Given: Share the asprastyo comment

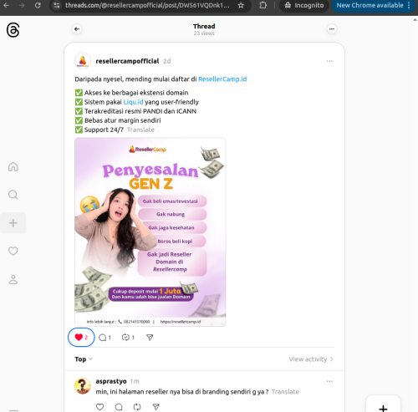Looking at the screenshot, I should 156,407.
